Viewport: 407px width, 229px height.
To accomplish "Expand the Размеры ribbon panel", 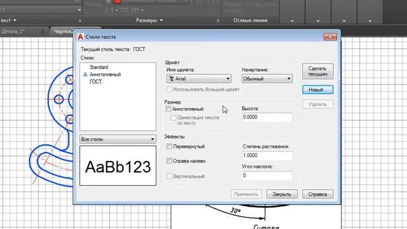I will click(149, 20).
